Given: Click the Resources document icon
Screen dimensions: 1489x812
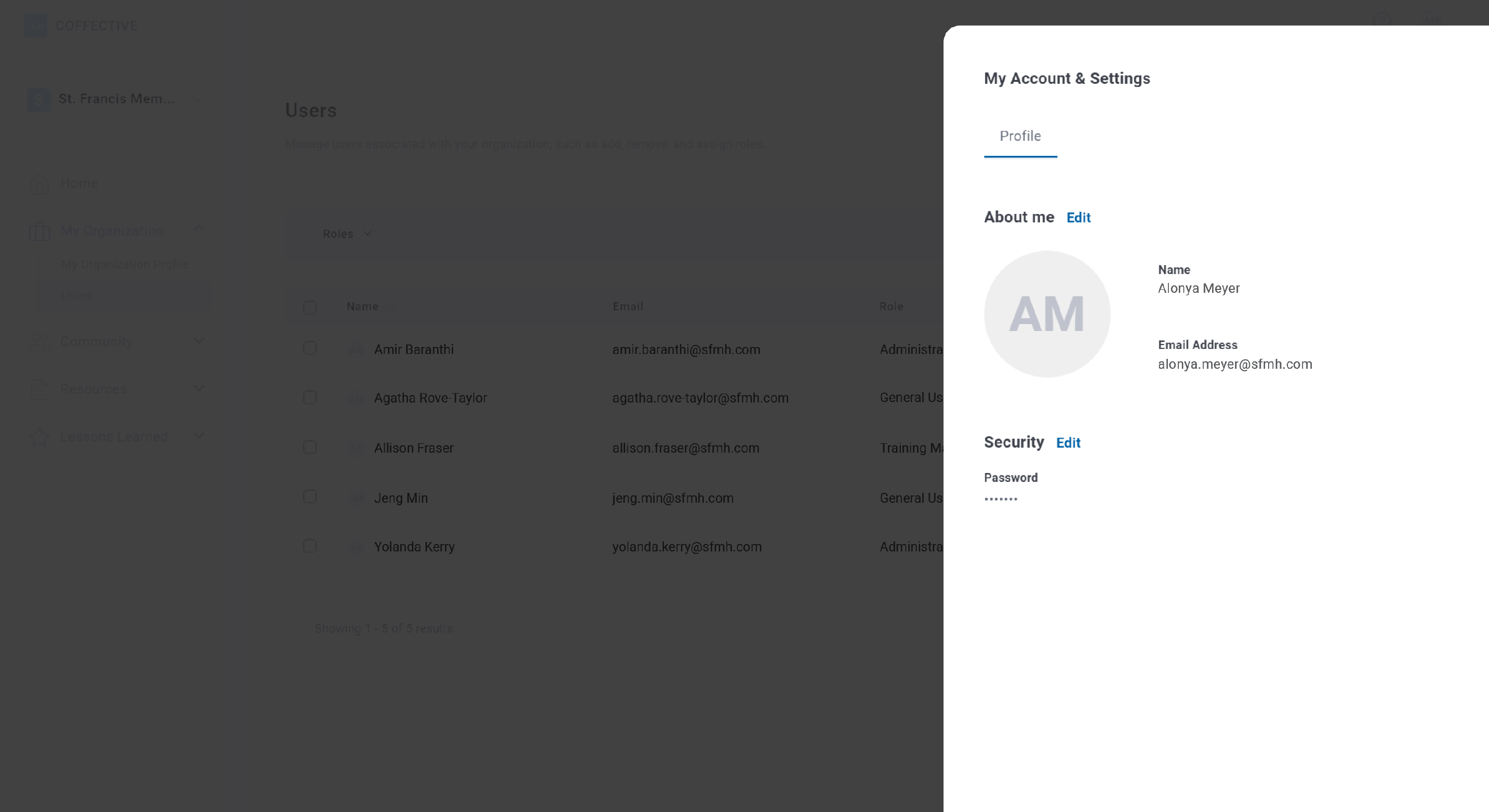Looking at the screenshot, I should click(39, 389).
